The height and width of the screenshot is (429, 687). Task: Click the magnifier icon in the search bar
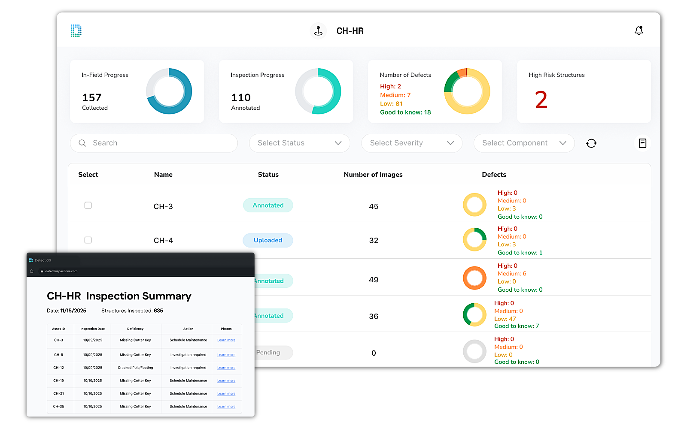[82, 143]
